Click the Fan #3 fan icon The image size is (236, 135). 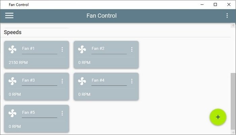click(x=12, y=81)
